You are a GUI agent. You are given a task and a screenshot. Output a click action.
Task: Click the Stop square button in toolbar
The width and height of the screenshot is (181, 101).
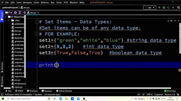click(173, 8)
